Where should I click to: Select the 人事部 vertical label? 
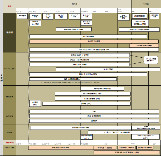(2, 78)
